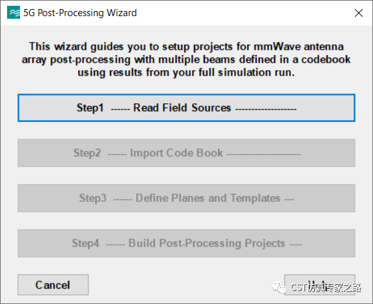This screenshot has height=304, width=373.
Task: Cancel the wizard
Action: point(53,285)
